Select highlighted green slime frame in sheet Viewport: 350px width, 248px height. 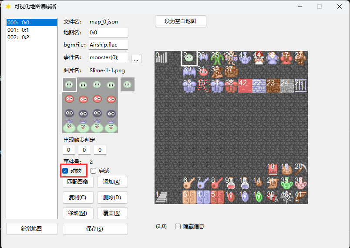(x=69, y=84)
